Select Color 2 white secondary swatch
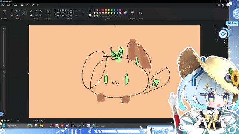239x134 pixels. (x=90, y=15)
